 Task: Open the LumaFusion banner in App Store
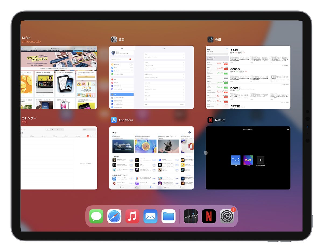pyautogui.click(x=123, y=146)
